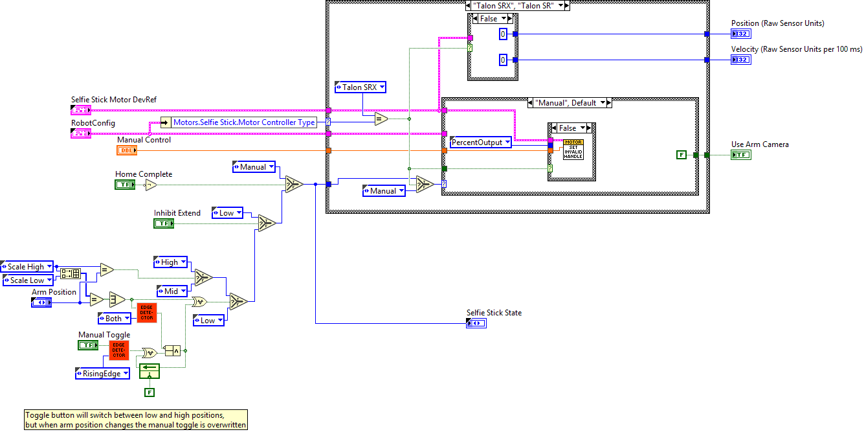This screenshot has height=432, width=864.
Task: Select the toggle button comment note
Action: tap(135, 420)
